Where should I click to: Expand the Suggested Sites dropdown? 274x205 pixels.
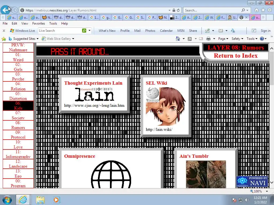pyautogui.click(x=37, y=39)
